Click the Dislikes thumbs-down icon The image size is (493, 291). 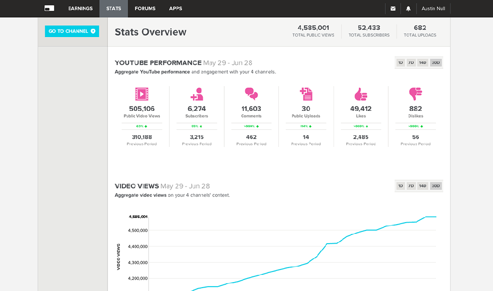point(415,93)
